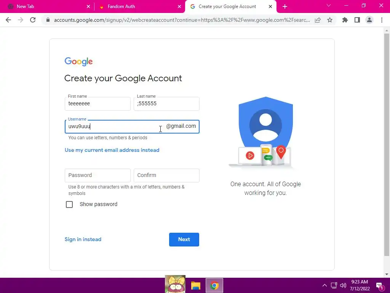Image resolution: width=390 pixels, height=293 pixels.
Task: Open the Chrome three-dot menu
Action: point(382,20)
